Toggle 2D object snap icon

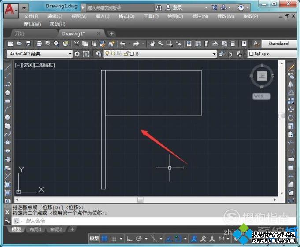point(178,239)
